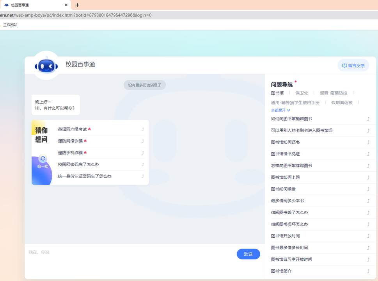
Task: Open 留言反馈 feedback button
Action: click(x=353, y=66)
